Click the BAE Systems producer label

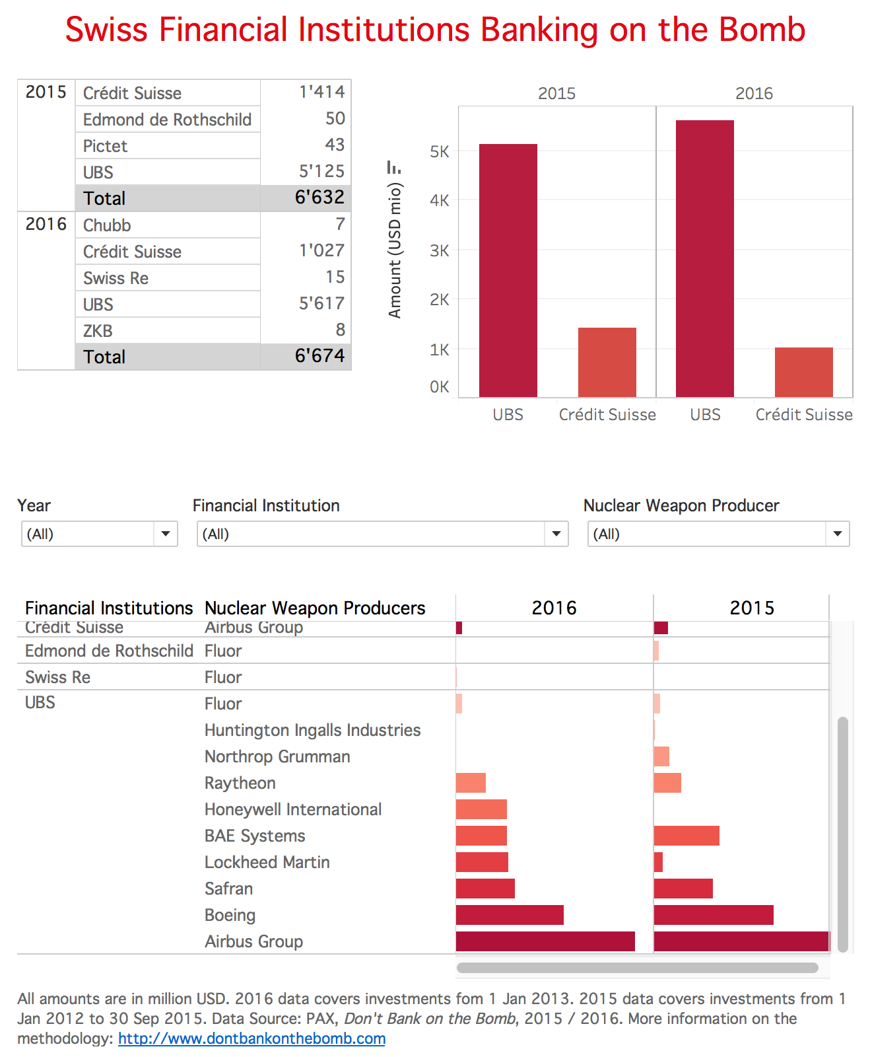click(x=255, y=836)
